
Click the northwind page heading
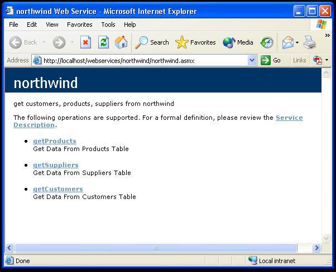pos(45,83)
